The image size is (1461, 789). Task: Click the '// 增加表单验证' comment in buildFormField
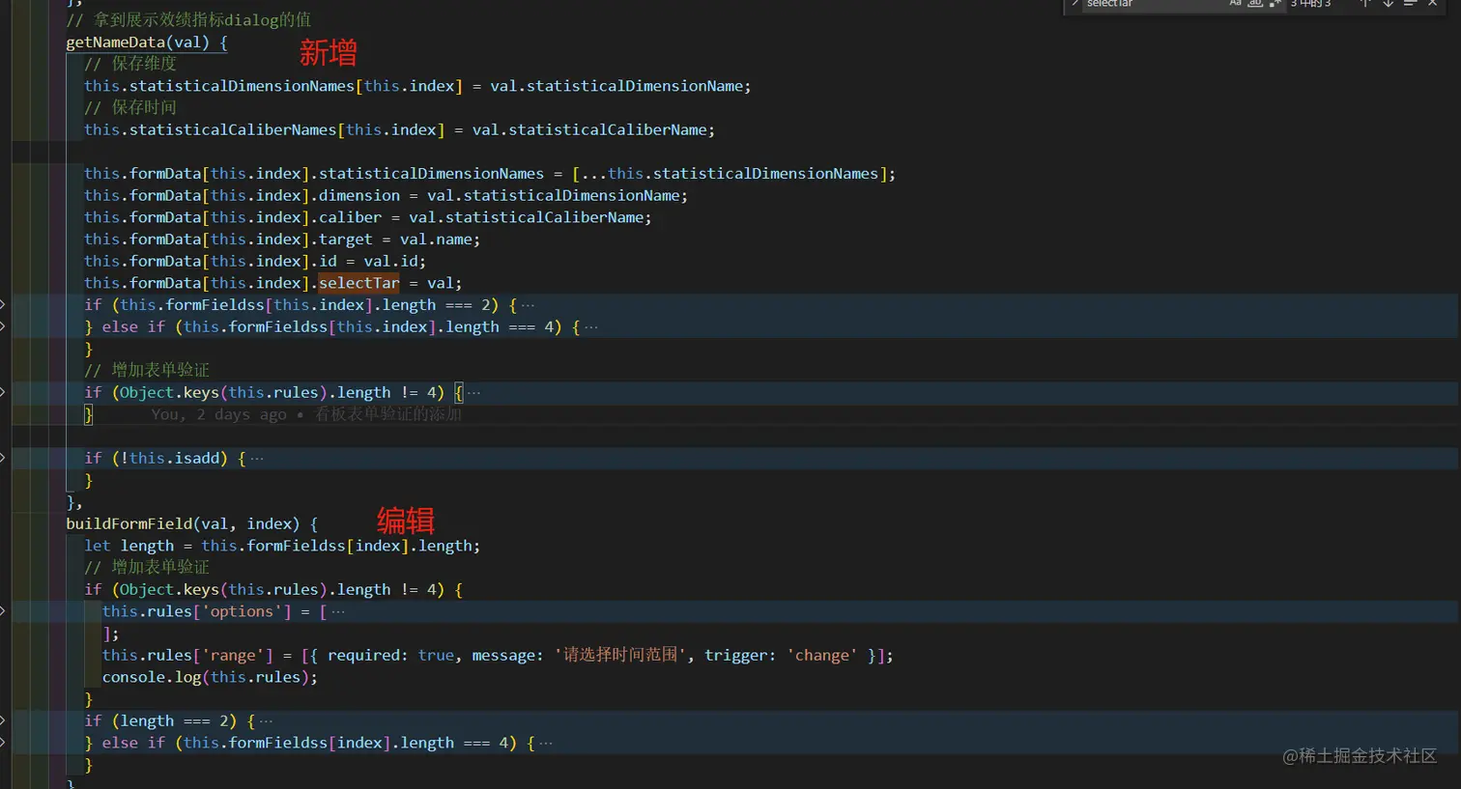147,567
